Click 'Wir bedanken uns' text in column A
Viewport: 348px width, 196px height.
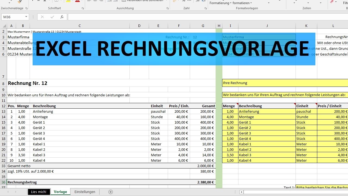[x=69, y=95]
